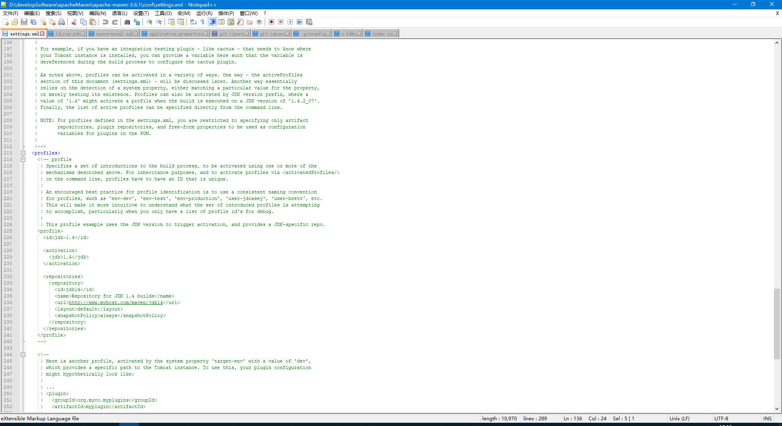Viewport: 782px width, 426px height.
Task: Toggle show all characters pilcrow button
Action: click(x=203, y=22)
